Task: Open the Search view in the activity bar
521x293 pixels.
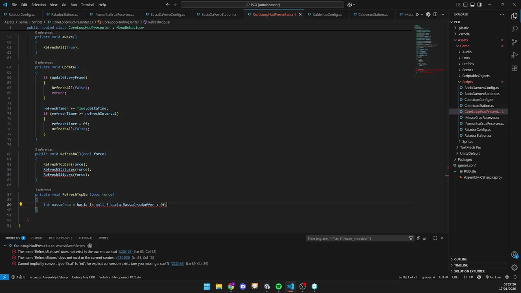Action: (x=514, y=29)
